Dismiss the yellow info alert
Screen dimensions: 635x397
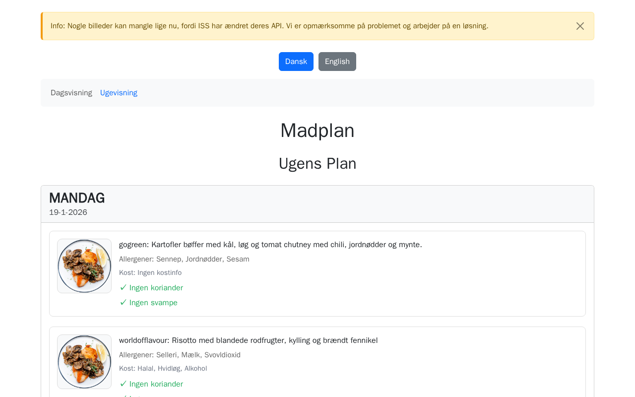[x=580, y=26]
